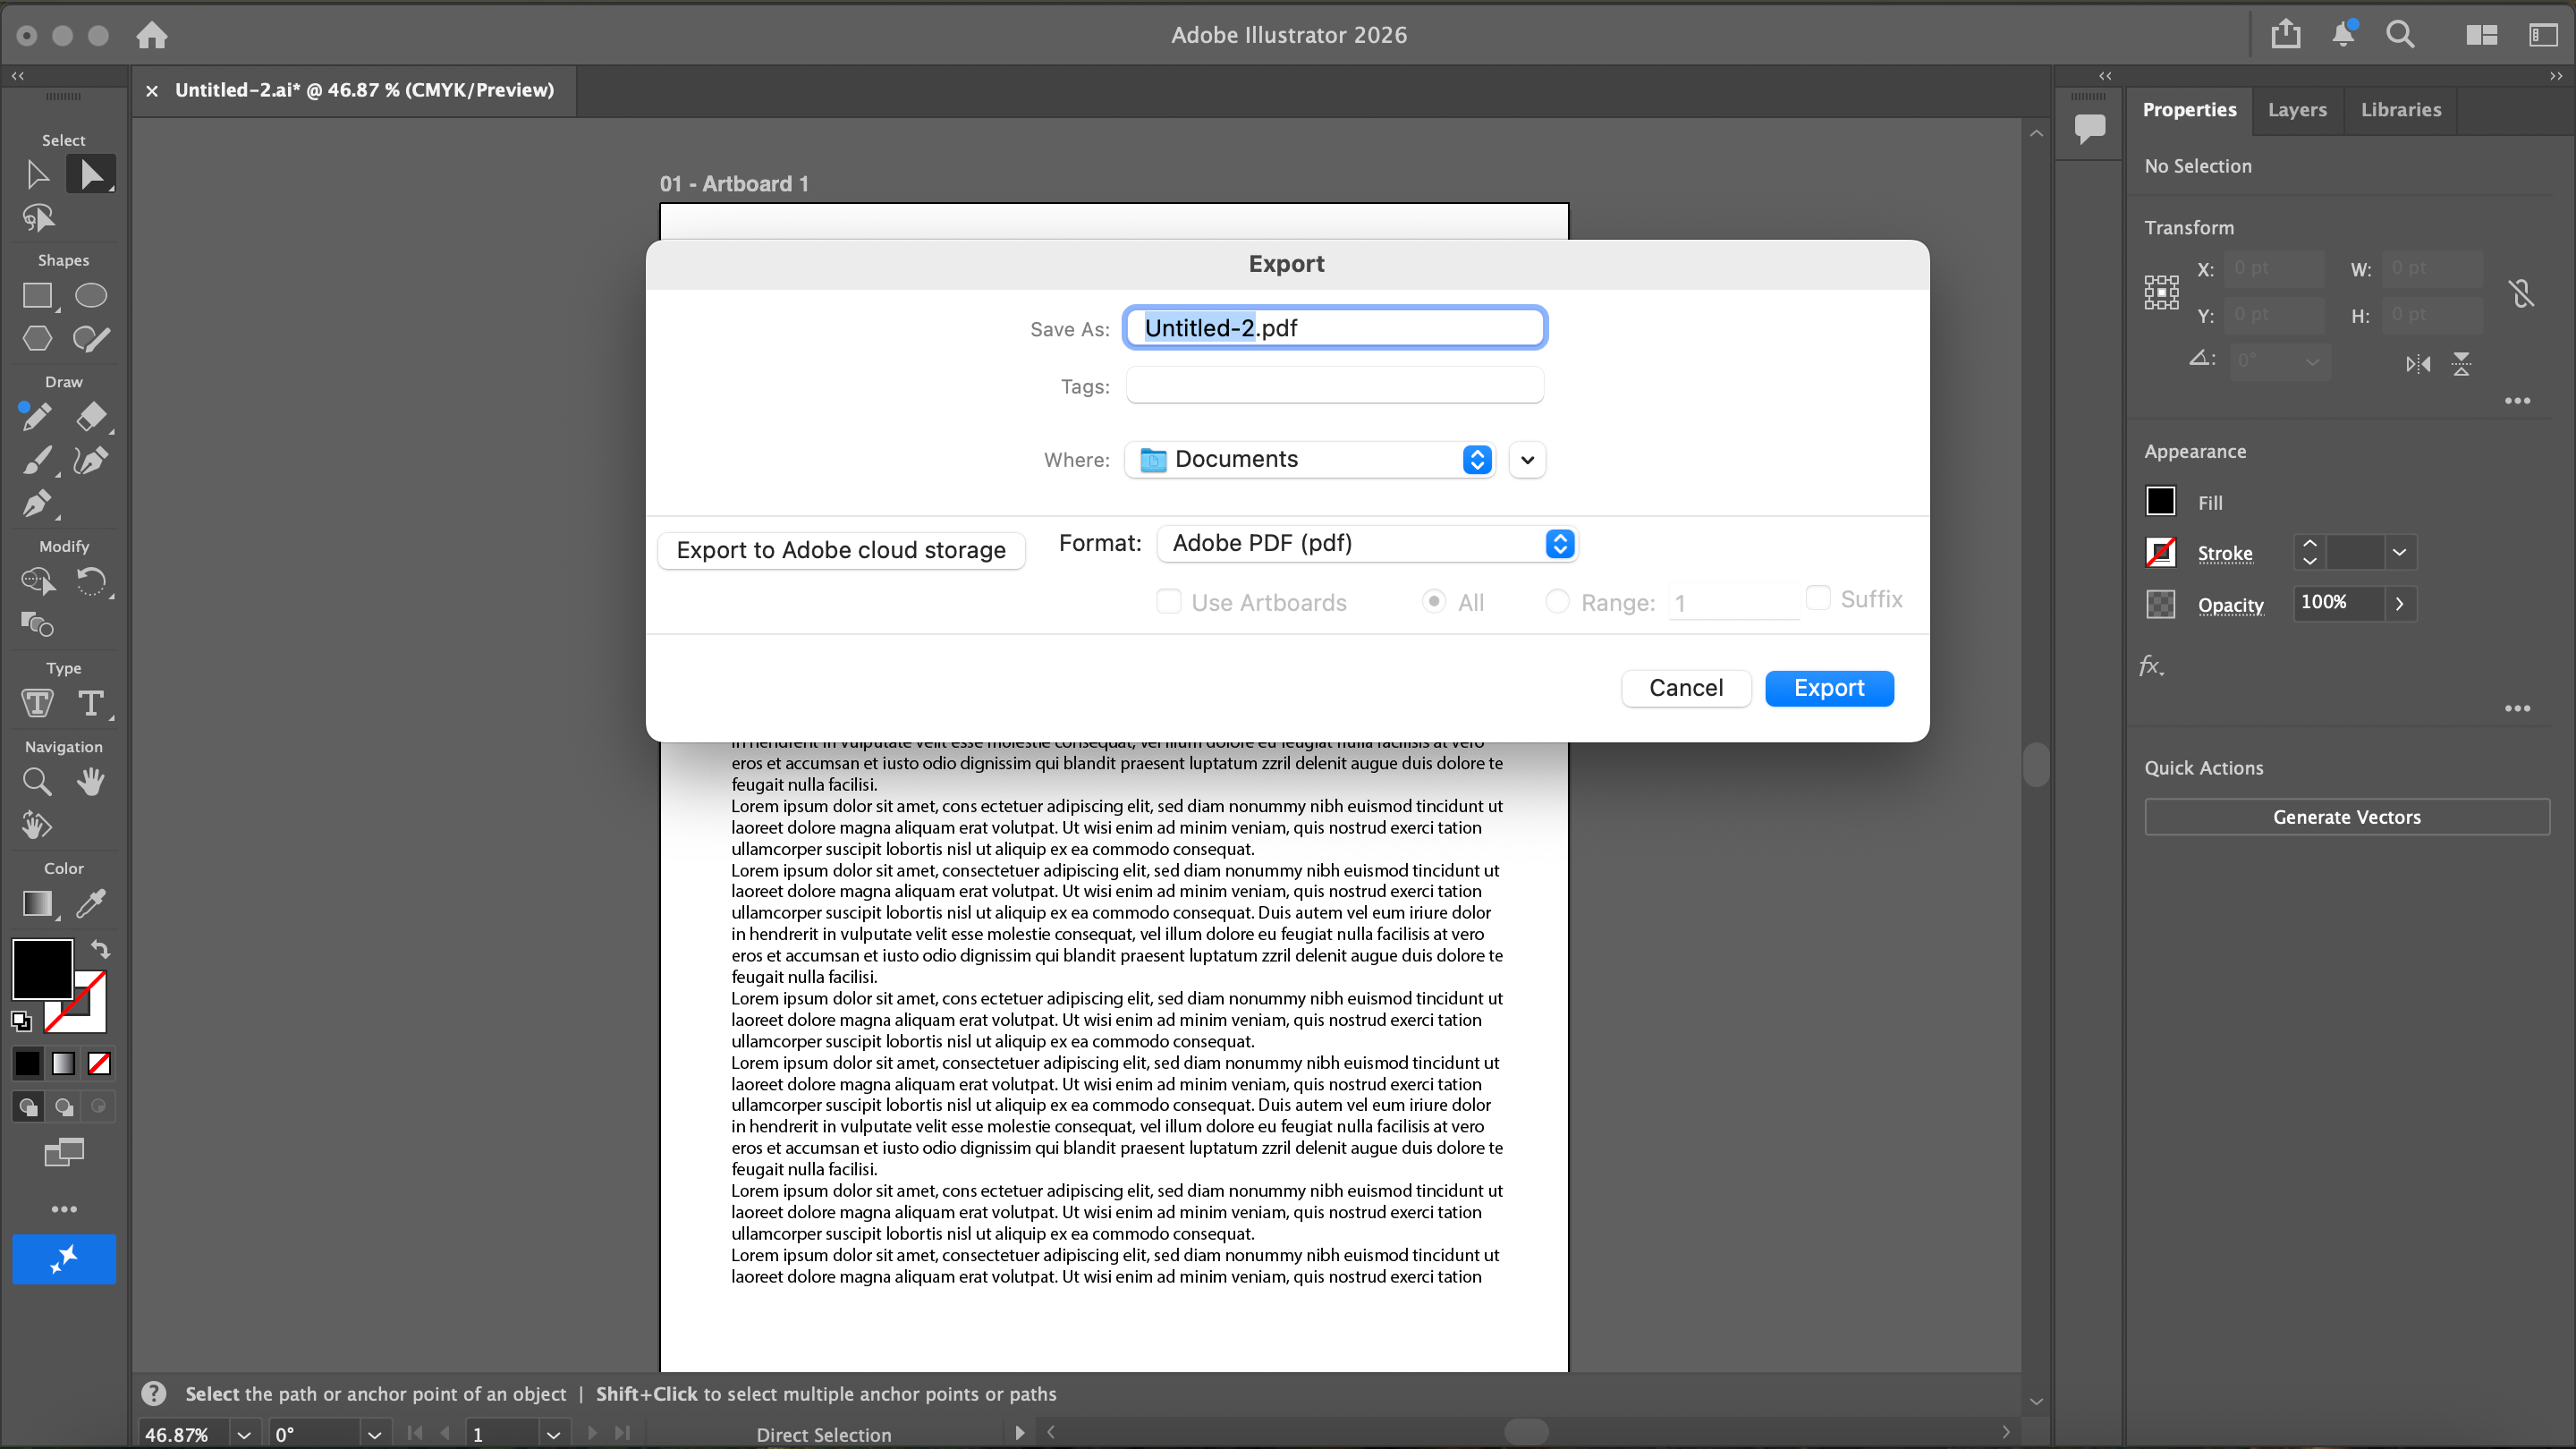Select the Range radio button
Image resolution: width=2576 pixels, height=1449 pixels.
click(1557, 602)
